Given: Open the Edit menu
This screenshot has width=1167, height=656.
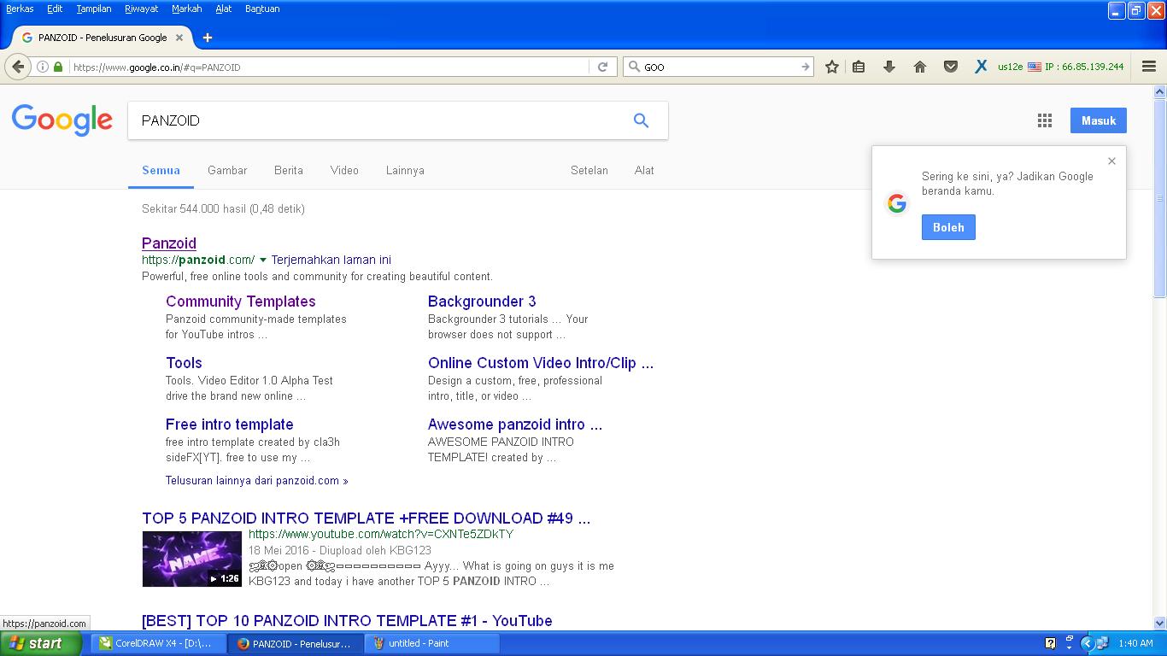Looking at the screenshot, I should (x=55, y=9).
